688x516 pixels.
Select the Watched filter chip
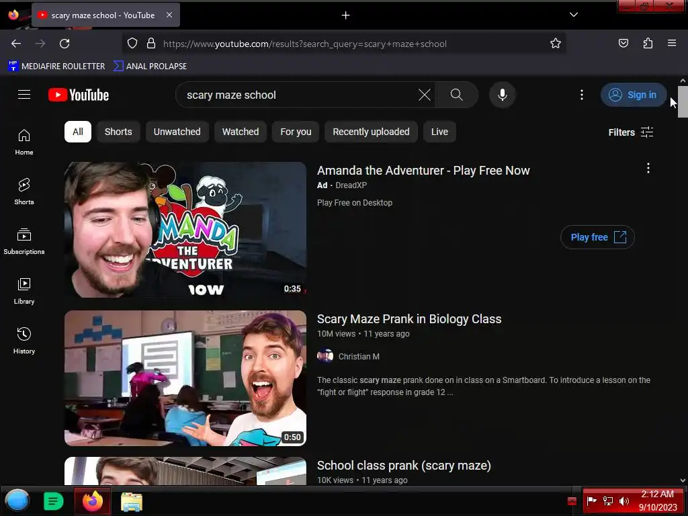(x=241, y=132)
